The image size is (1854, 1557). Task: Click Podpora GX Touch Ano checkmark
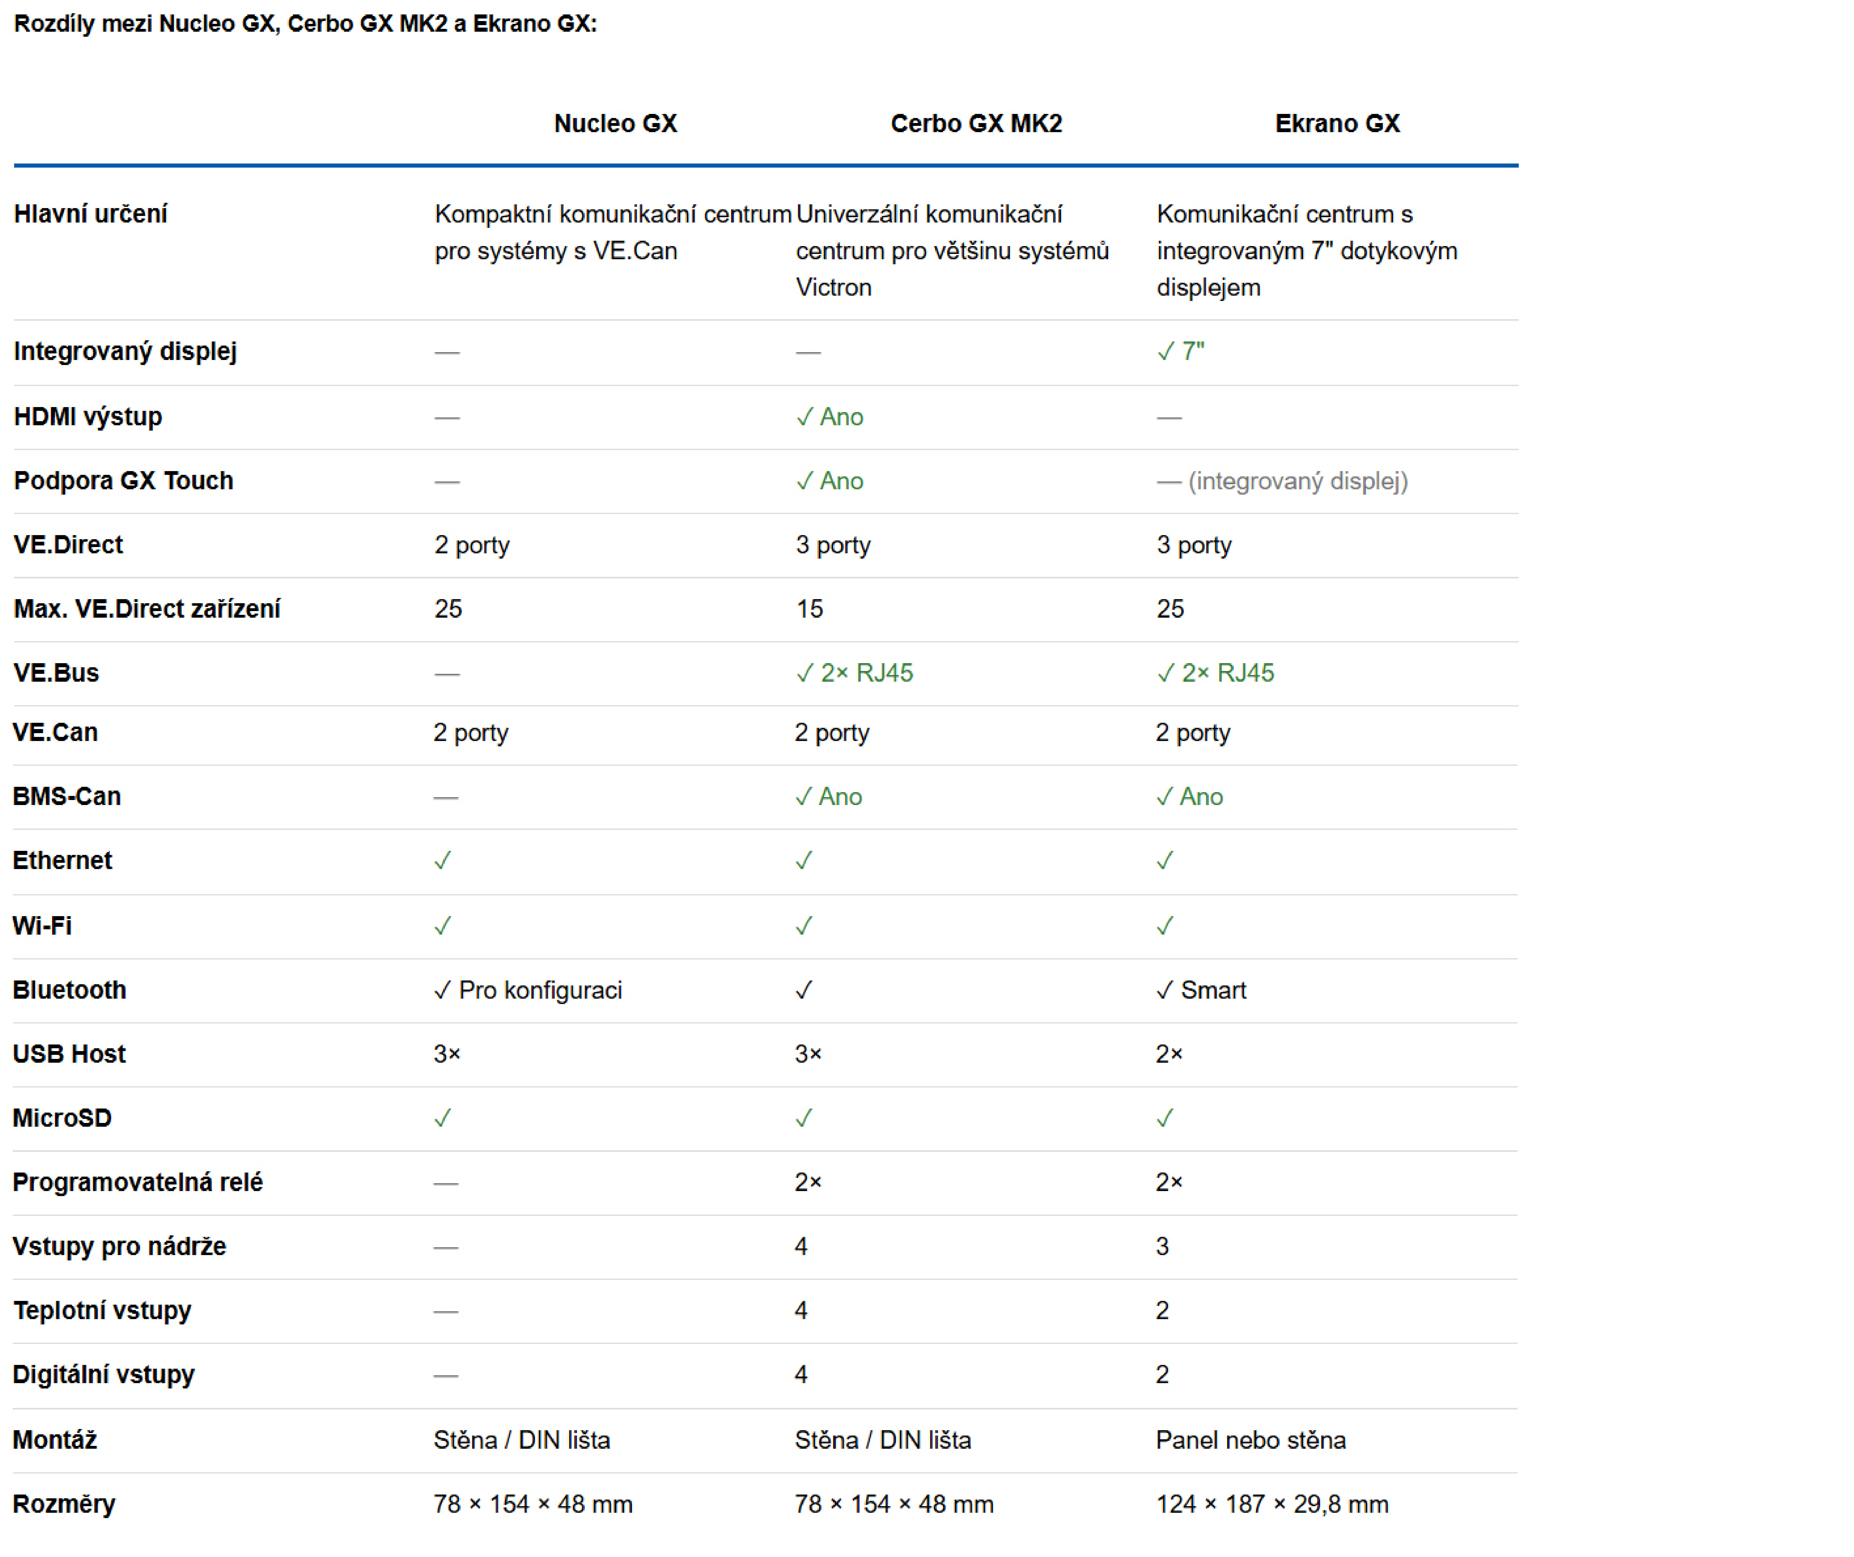pos(830,481)
